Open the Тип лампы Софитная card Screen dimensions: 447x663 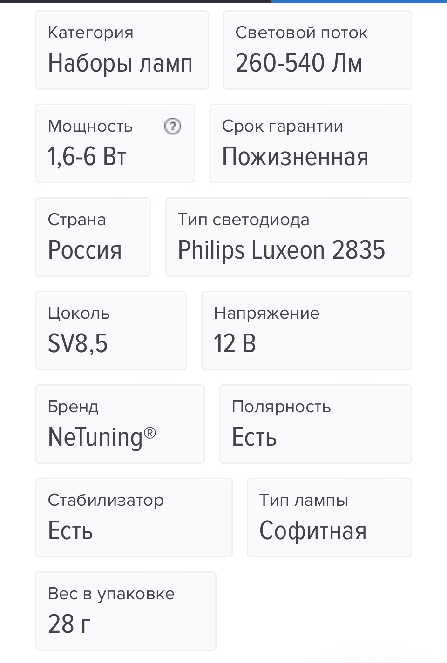(x=329, y=518)
